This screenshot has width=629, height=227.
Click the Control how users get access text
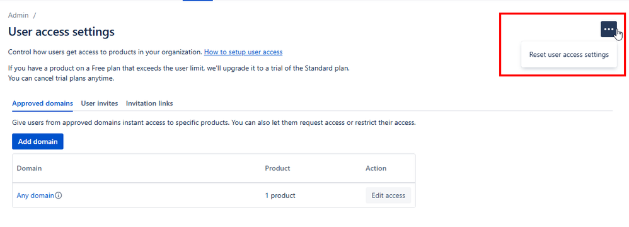pyautogui.click(x=105, y=52)
